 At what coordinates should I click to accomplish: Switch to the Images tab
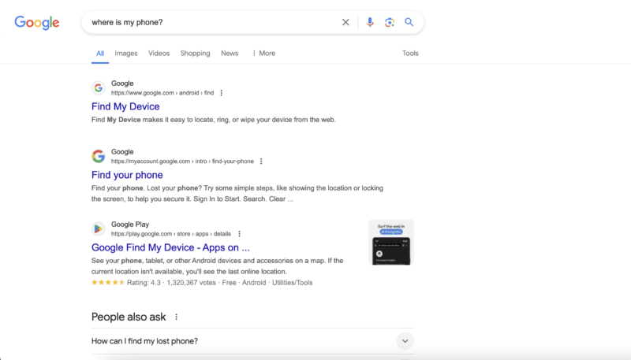[126, 54]
